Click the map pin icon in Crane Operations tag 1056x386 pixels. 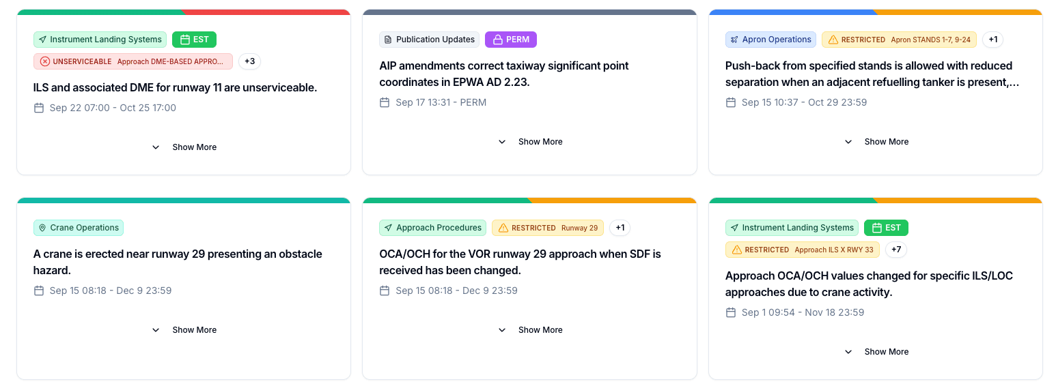tap(42, 228)
